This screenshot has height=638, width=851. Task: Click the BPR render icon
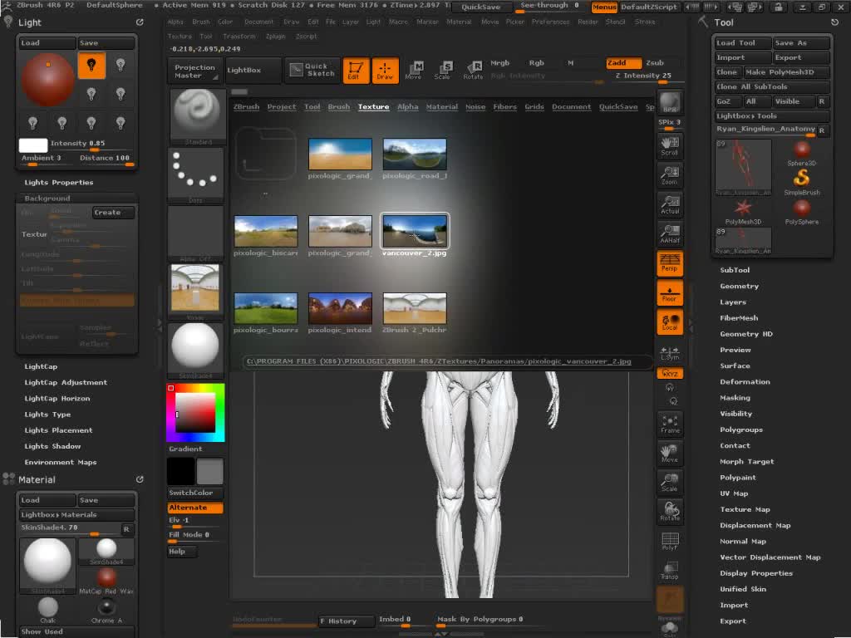click(x=670, y=102)
